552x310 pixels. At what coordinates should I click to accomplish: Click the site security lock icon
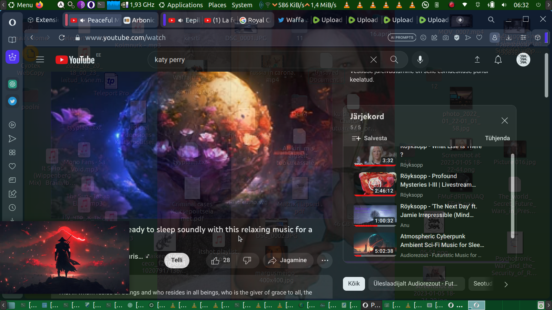click(78, 38)
